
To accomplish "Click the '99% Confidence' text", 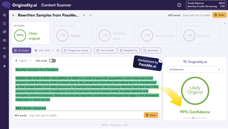I will (195, 112).
